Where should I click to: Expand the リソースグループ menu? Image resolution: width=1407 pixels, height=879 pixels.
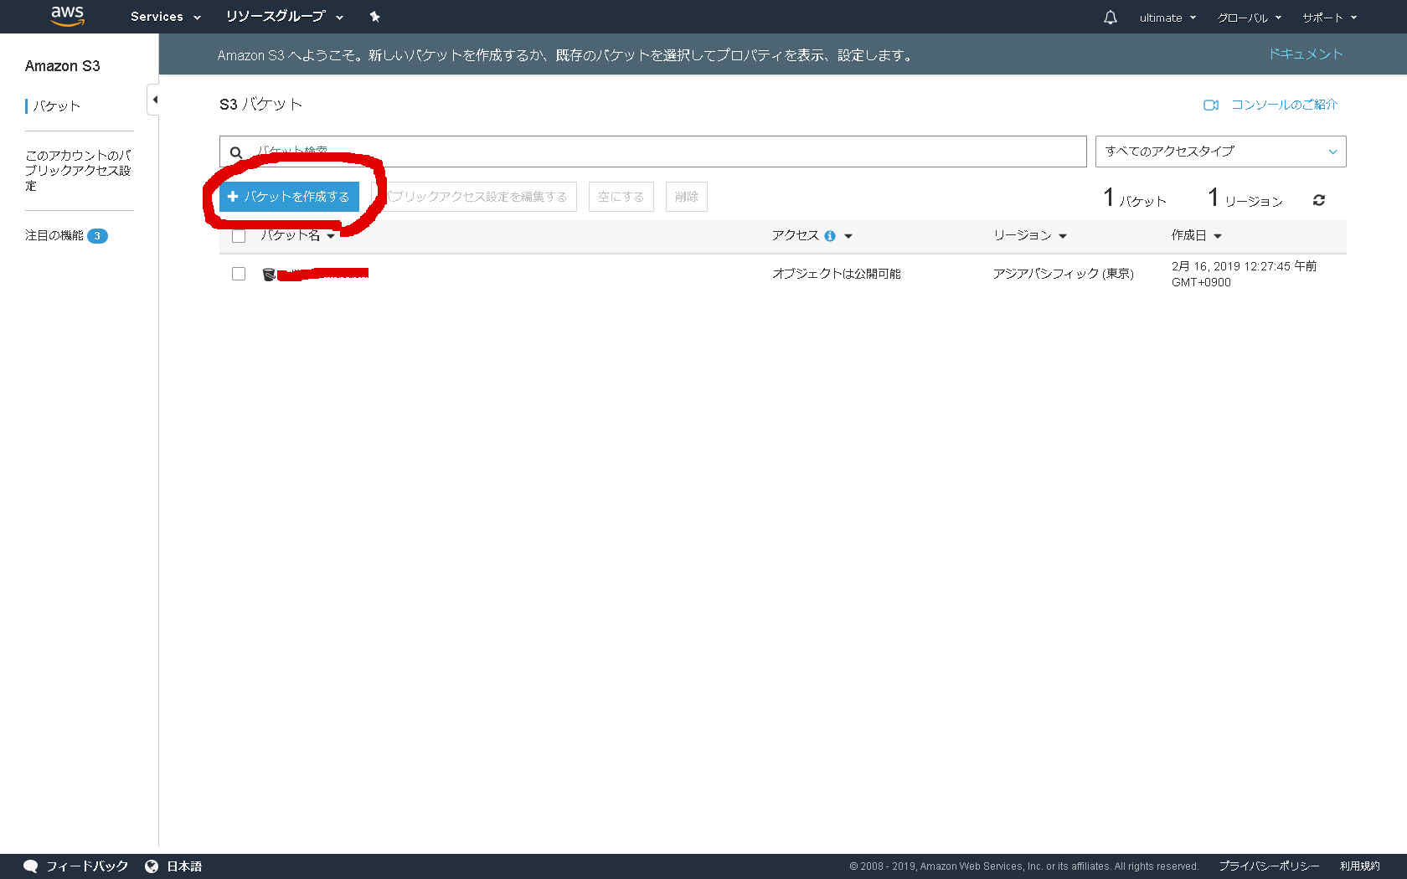pos(284,17)
